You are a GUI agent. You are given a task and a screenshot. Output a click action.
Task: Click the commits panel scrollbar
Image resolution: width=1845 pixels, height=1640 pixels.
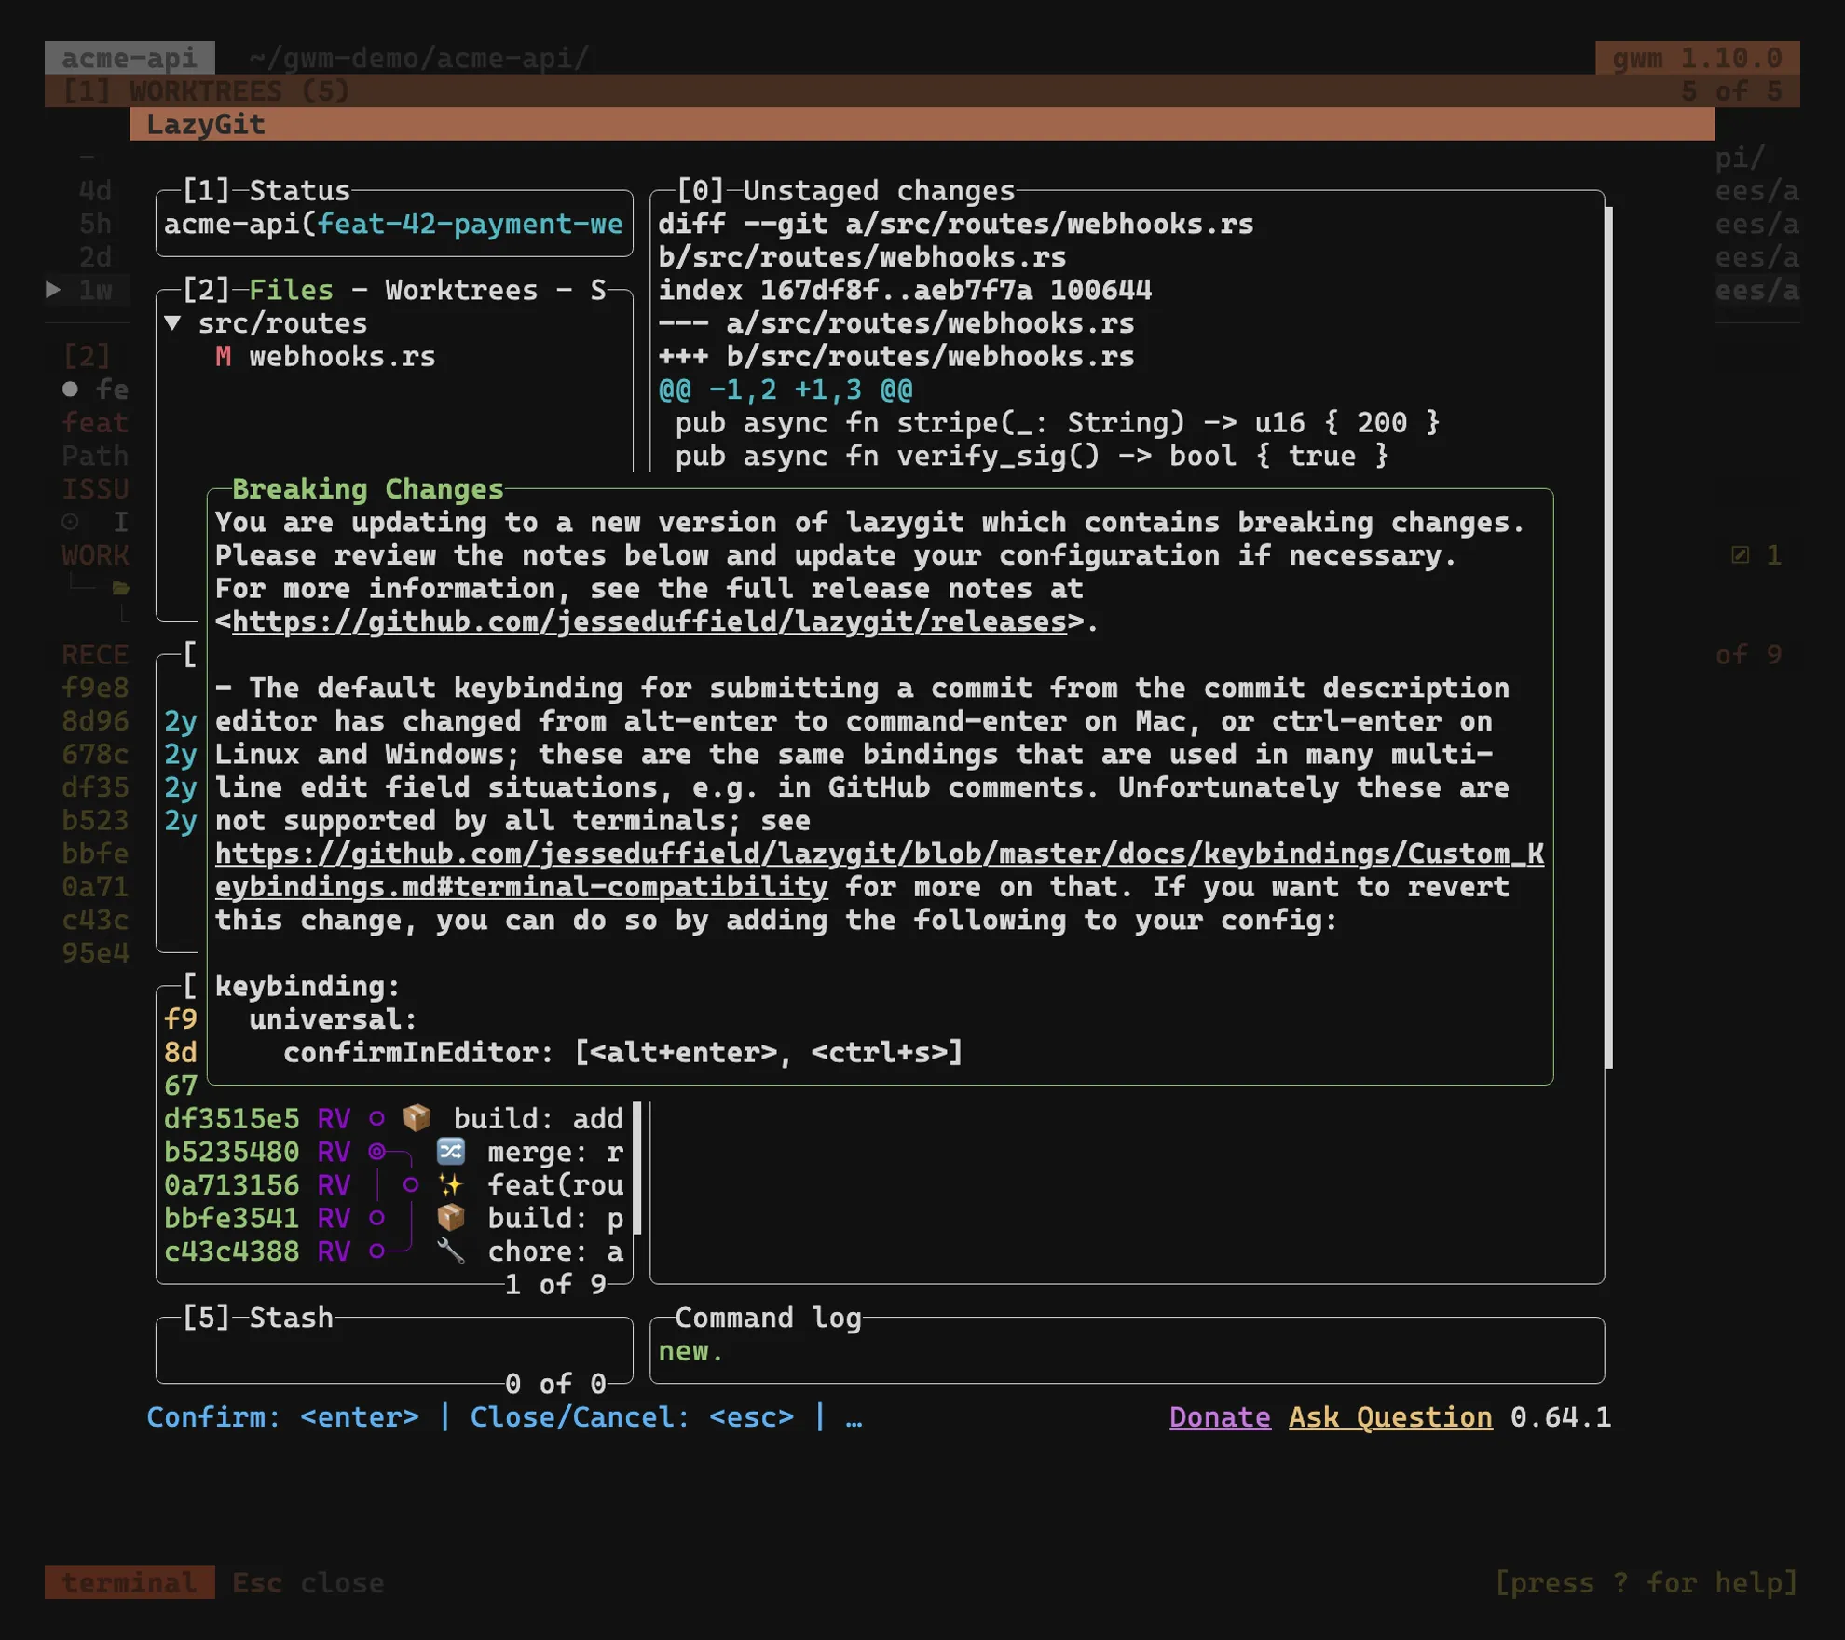point(637,1168)
